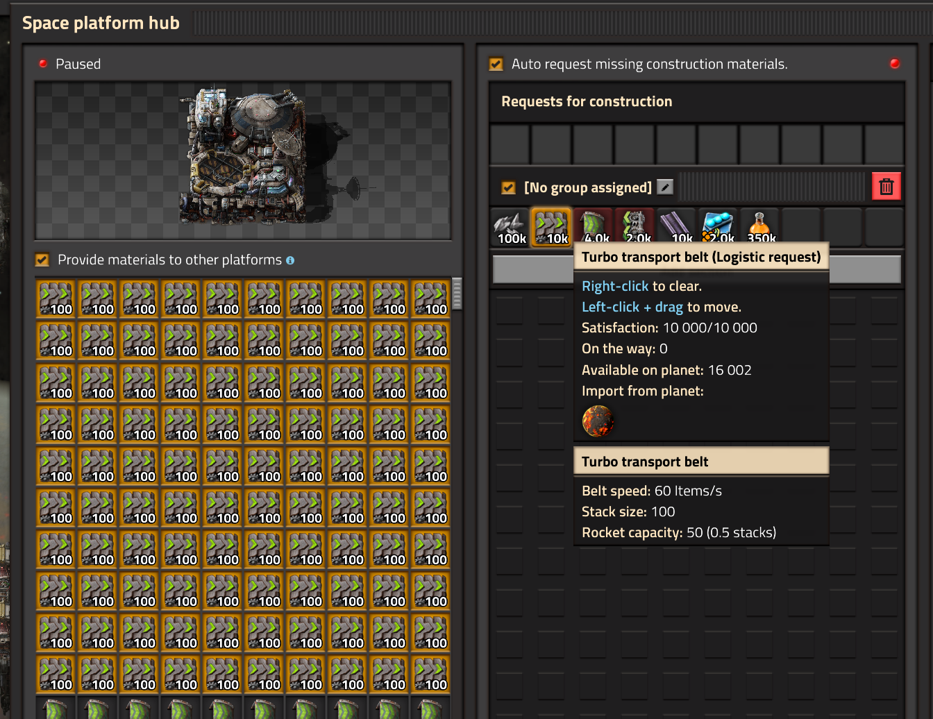This screenshot has height=719, width=933.
Task: Click the pencil icon to rename request group
Action: tap(665, 187)
